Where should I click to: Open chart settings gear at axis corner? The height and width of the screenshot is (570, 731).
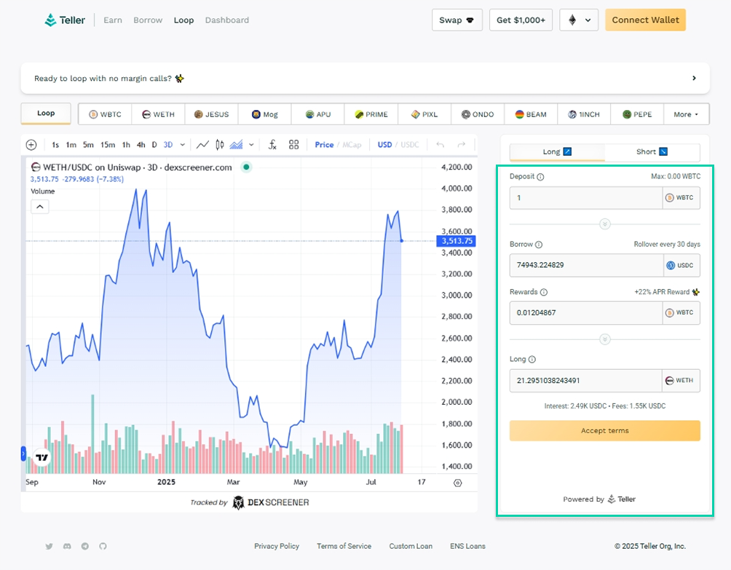point(458,483)
